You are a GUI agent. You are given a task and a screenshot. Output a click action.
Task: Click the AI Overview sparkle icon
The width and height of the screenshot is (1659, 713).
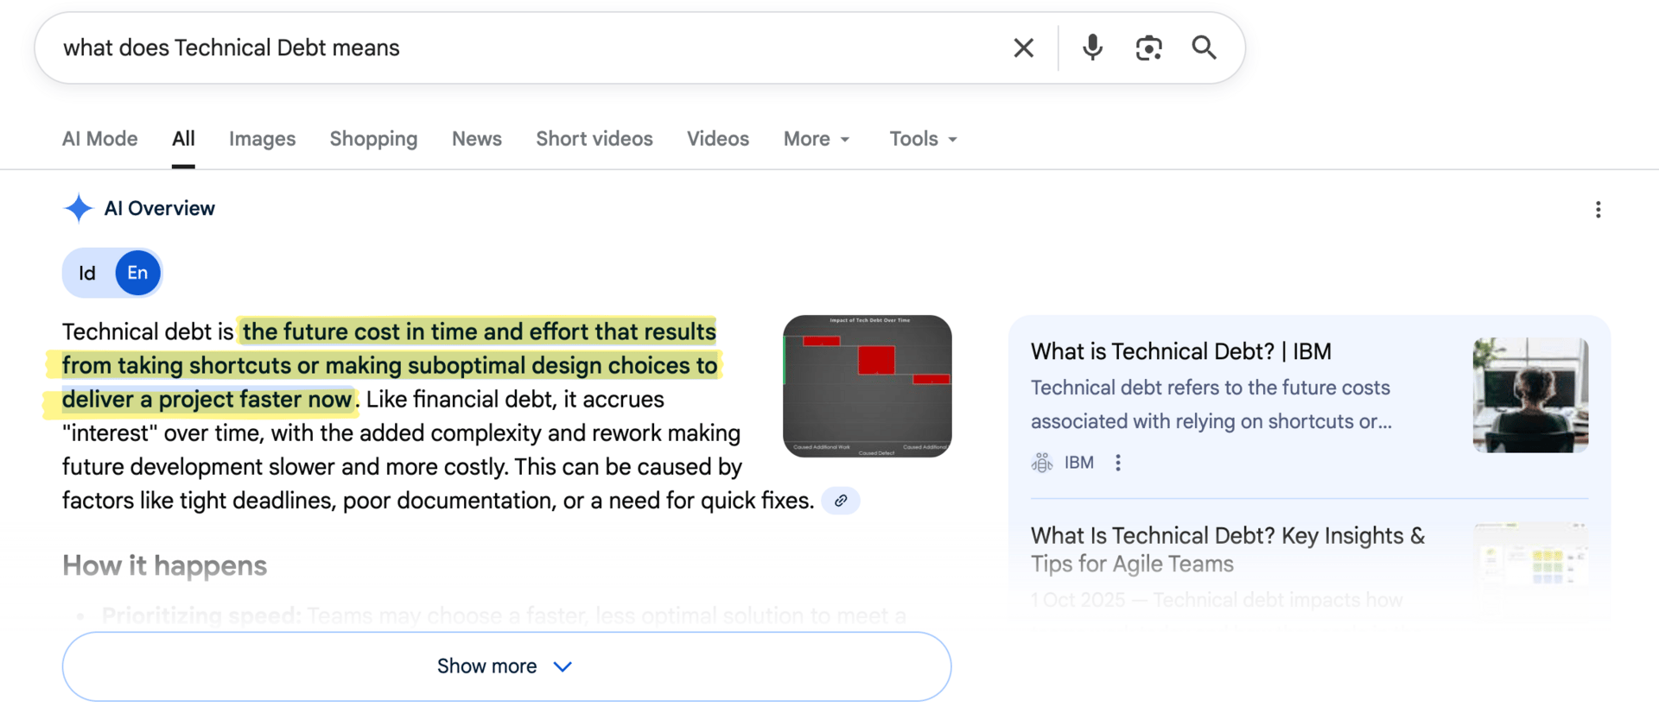click(78, 208)
